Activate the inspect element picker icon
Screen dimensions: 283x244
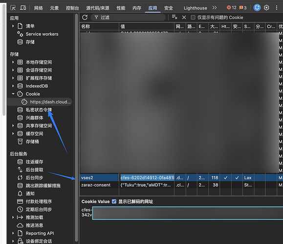[13, 8]
